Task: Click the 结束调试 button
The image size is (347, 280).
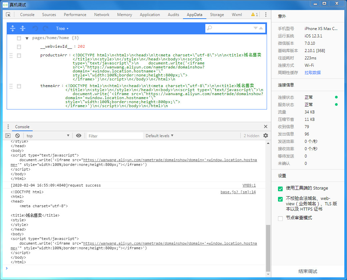Action: (308, 271)
